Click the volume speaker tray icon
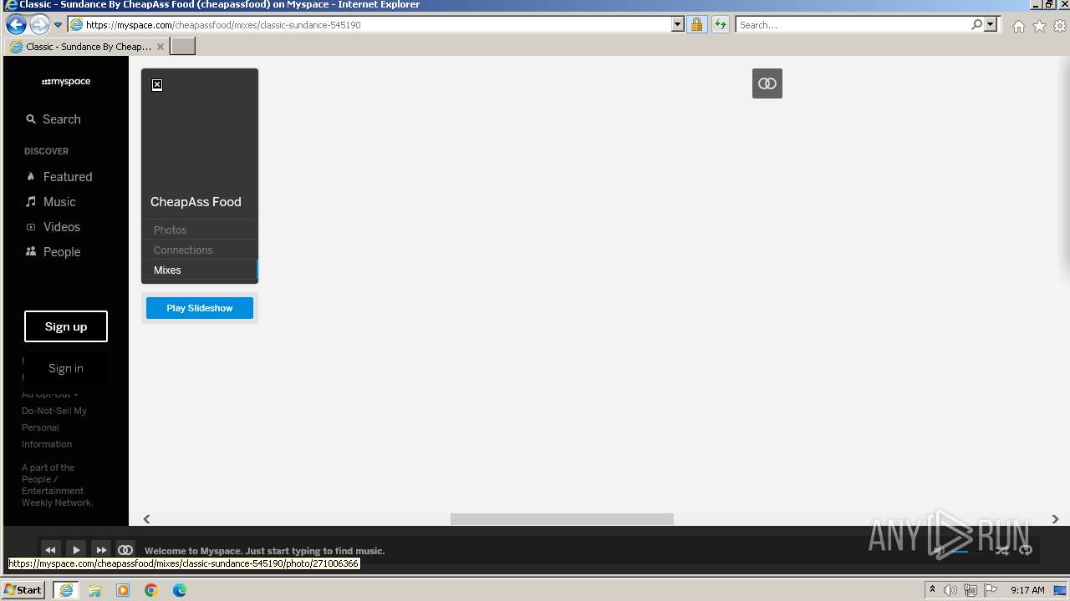1070x601 pixels. 950,590
